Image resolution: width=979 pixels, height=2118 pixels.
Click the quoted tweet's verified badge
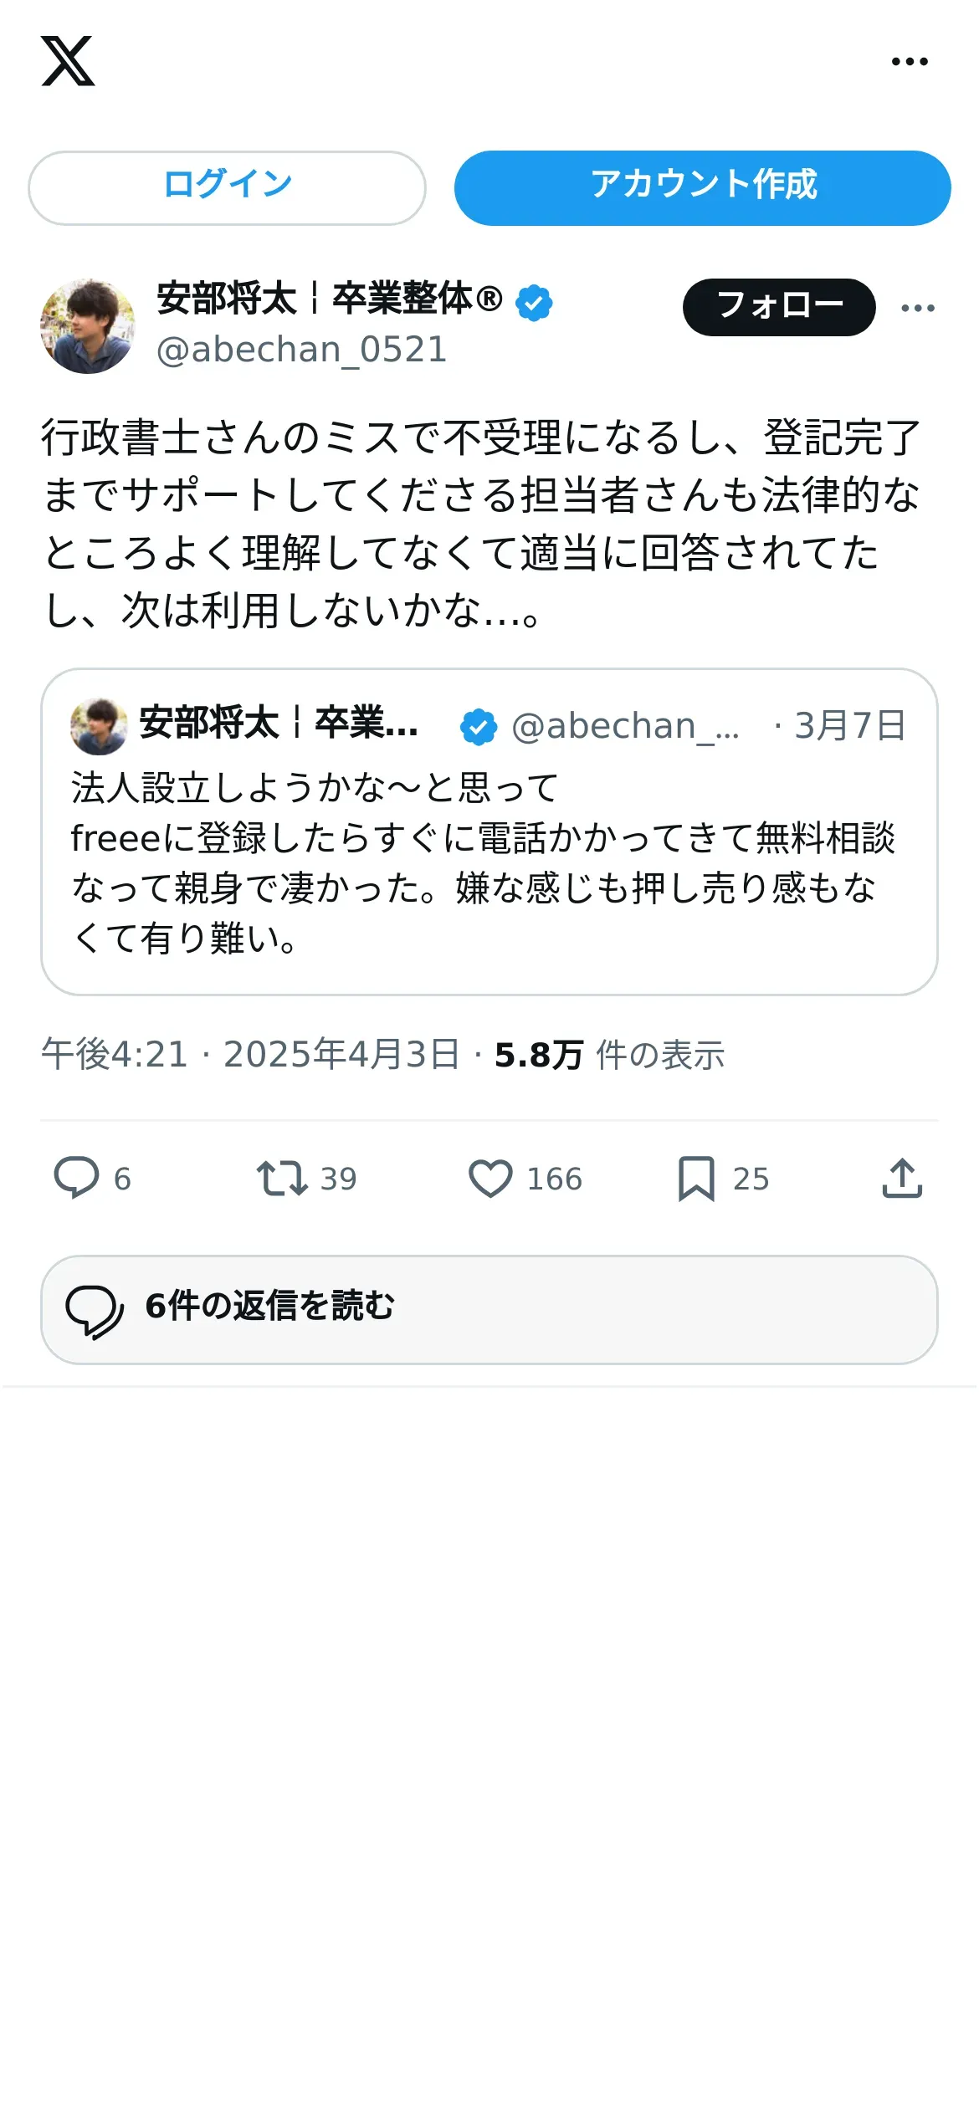(x=479, y=726)
